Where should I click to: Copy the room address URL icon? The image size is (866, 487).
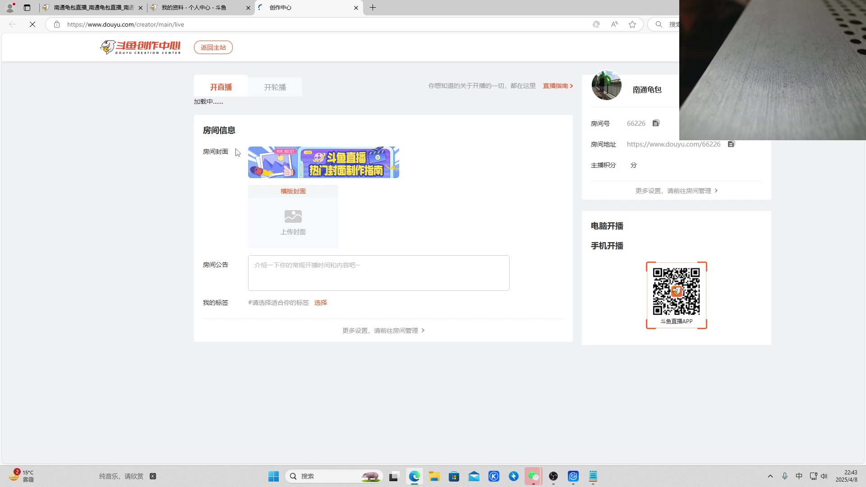(731, 144)
